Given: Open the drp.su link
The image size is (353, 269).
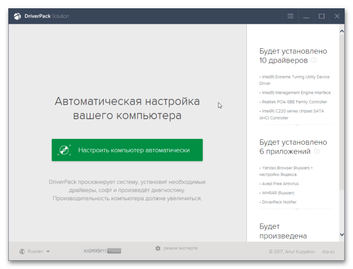Looking at the screenshot, I should 328,251.
